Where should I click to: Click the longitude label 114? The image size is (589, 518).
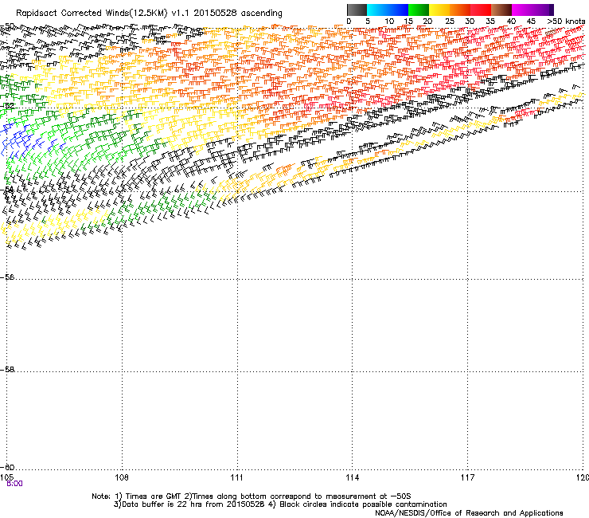coord(353,477)
